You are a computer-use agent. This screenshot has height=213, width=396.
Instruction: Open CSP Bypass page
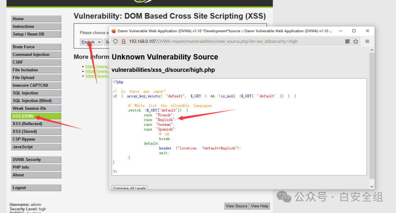36,139
